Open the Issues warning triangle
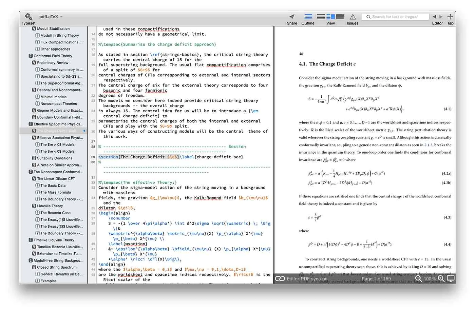 click(x=353, y=17)
